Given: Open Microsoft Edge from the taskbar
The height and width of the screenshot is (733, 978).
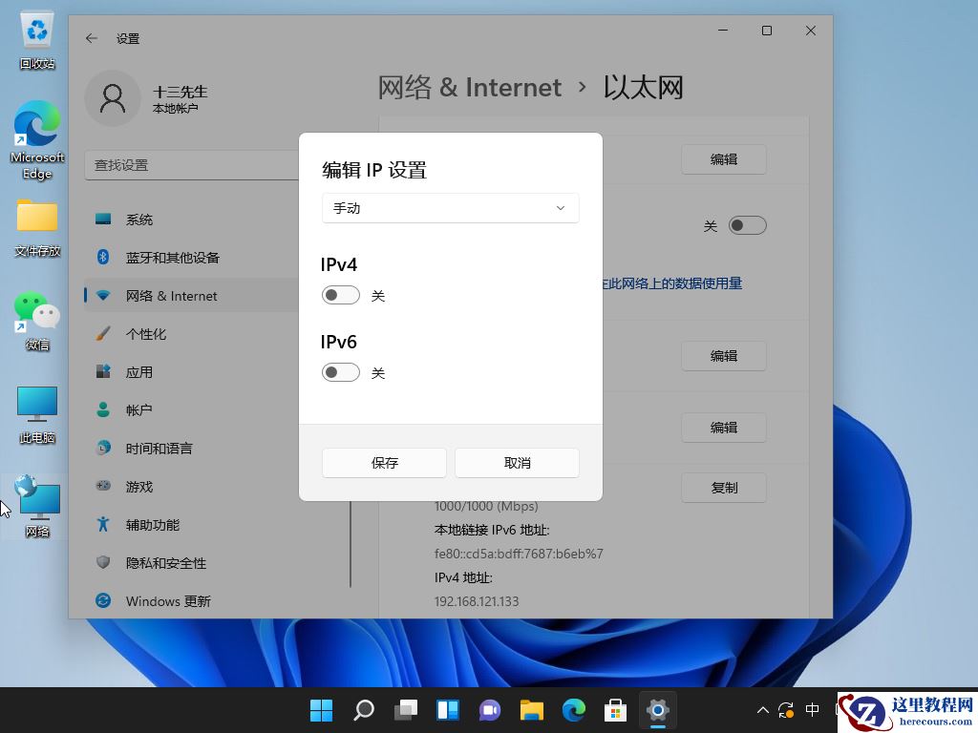Looking at the screenshot, I should [573, 710].
